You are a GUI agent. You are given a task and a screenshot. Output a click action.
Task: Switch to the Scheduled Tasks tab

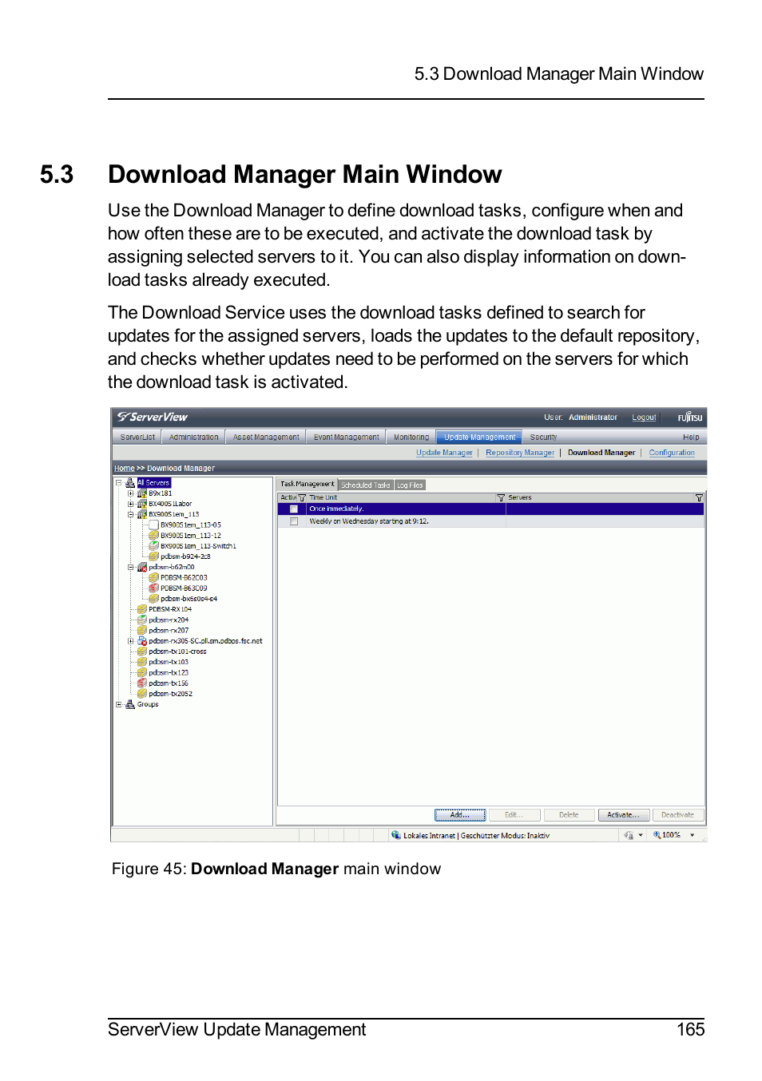(x=366, y=485)
